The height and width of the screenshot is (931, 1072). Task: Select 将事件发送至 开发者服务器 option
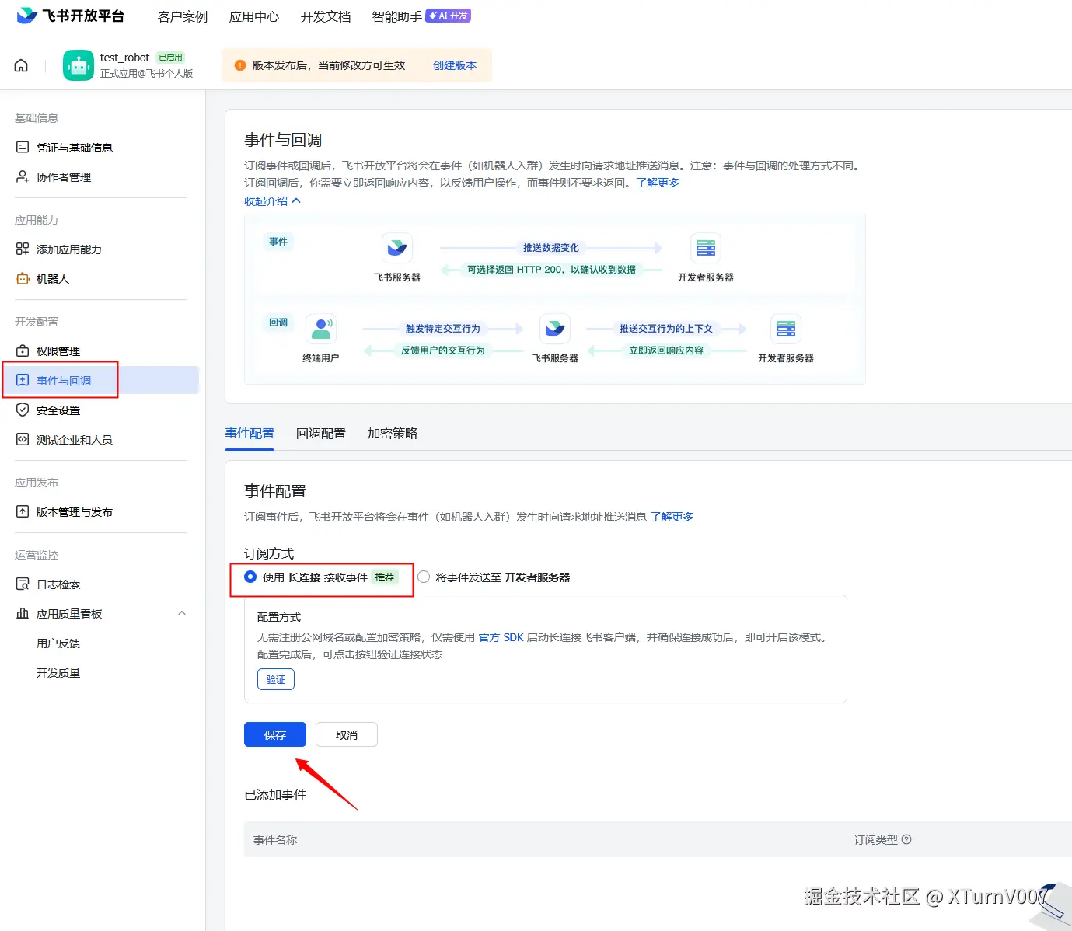(424, 577)
